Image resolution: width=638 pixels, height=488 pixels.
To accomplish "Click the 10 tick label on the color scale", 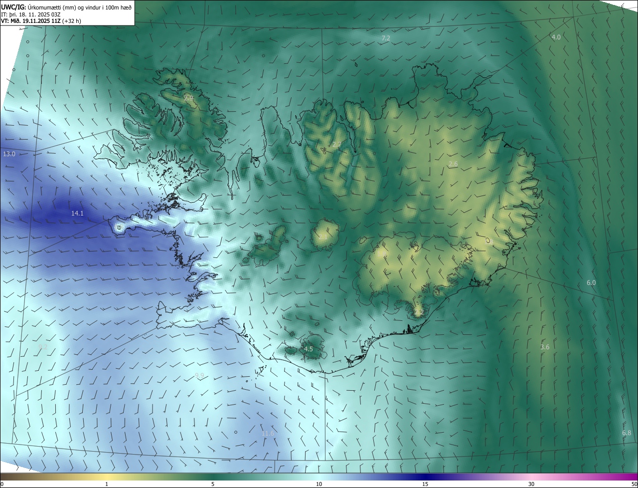I will point(319,484).
